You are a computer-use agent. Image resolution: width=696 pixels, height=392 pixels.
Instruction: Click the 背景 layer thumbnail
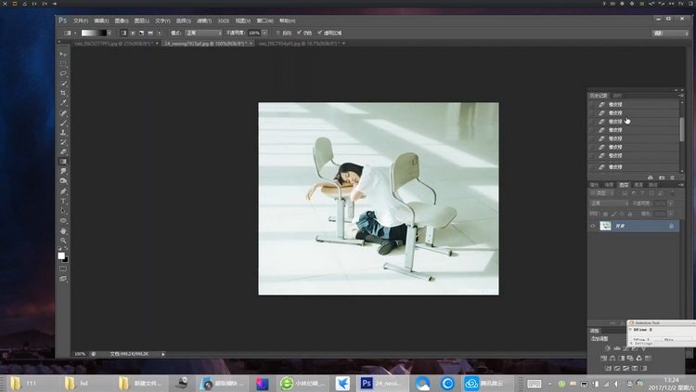coord(605,226)
